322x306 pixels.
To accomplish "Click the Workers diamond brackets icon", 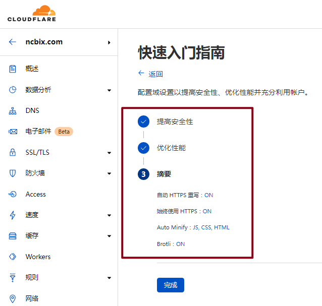I will 13,257.
